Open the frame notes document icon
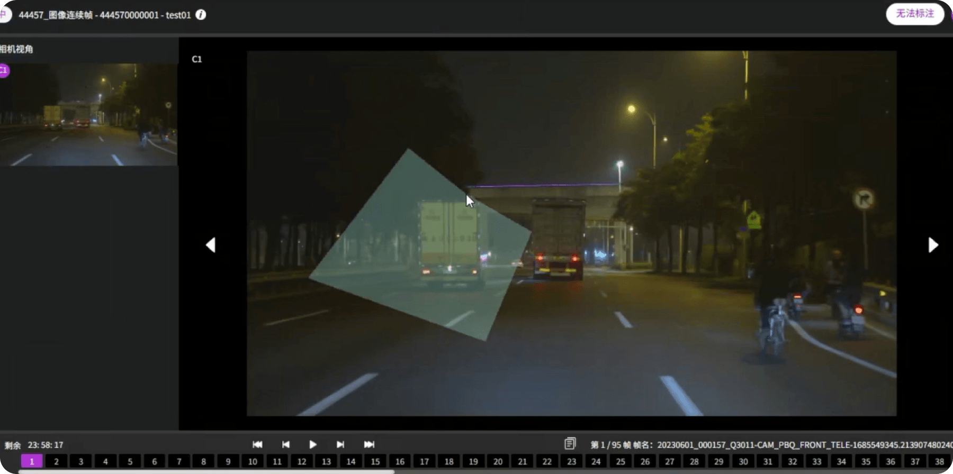Image resolution: width=953 pixels, height=474 pixels. pyautogui.click(x=570, y=443)
